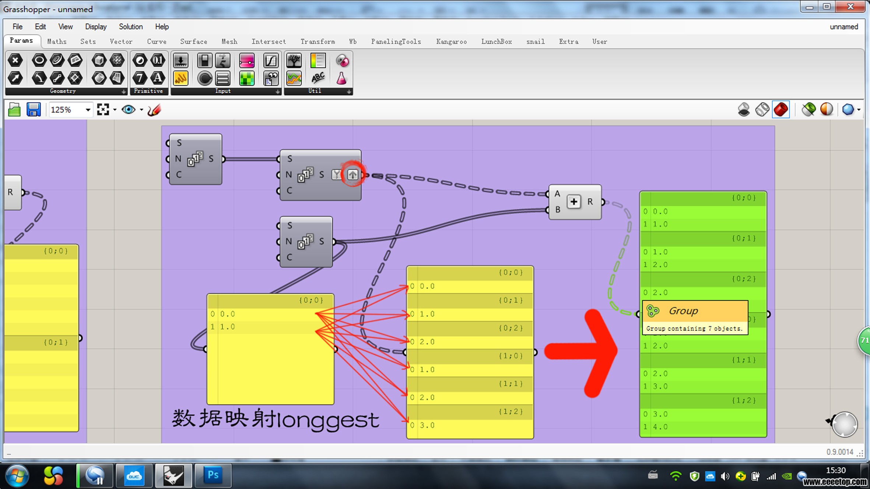870x489 pixels.
Task: Select the Box parameter icon
Action: (x=99, y=60)
